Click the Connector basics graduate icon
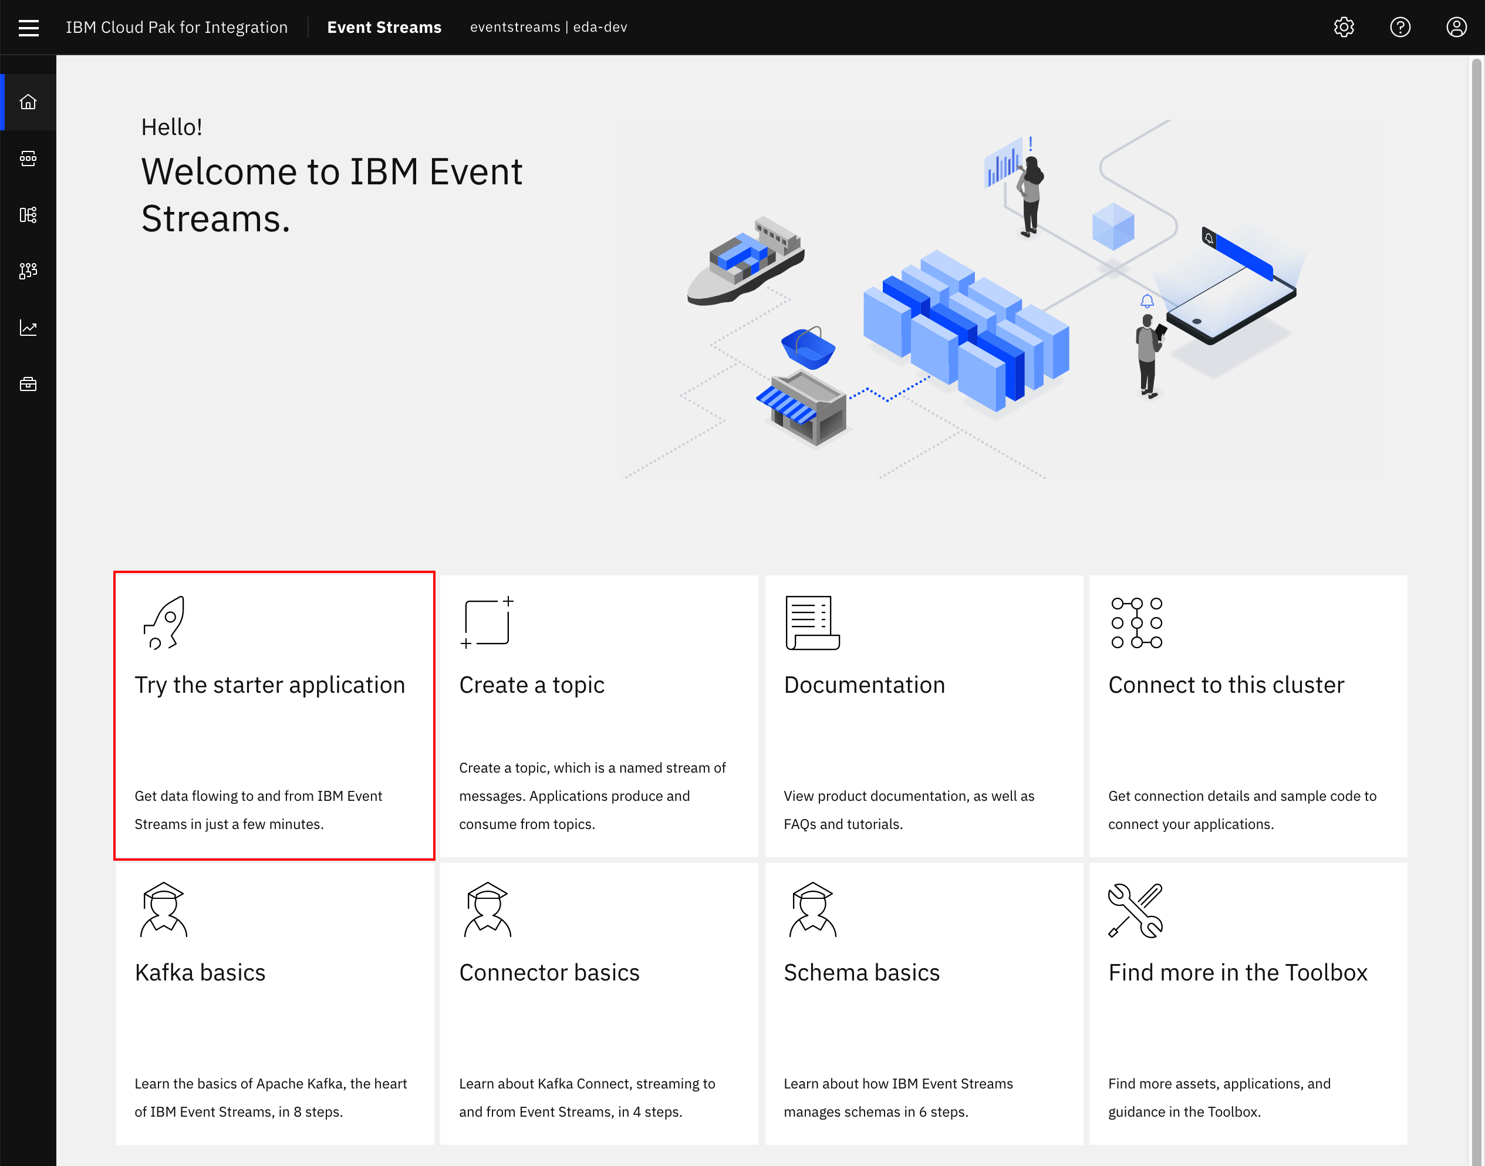The width and height of the screenshot is (1485, 1166). [487, 909]
